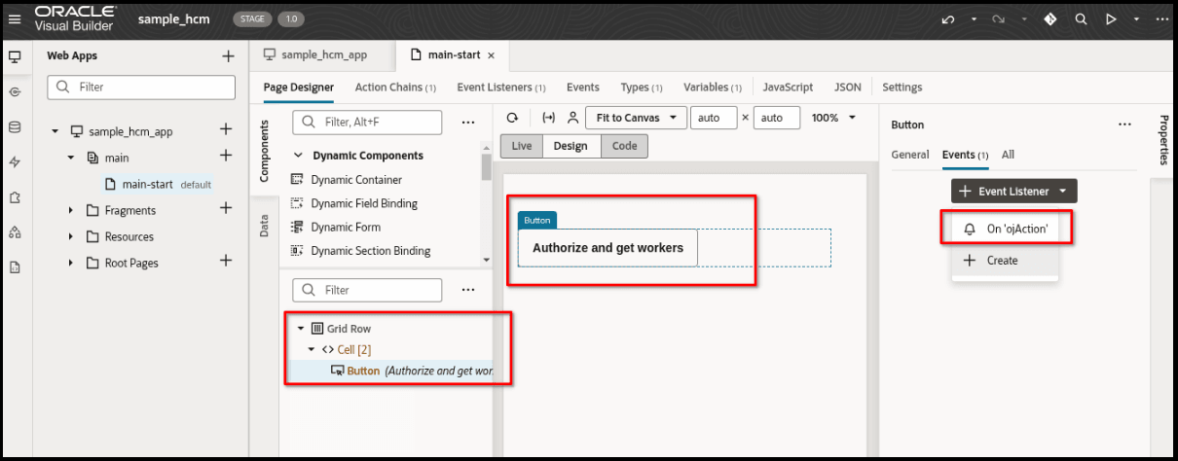Image resolution: width=1178 pixels, height=461 pixels.
Task: Collapse the Grid Row structure node
Action: tap(301, 329)
